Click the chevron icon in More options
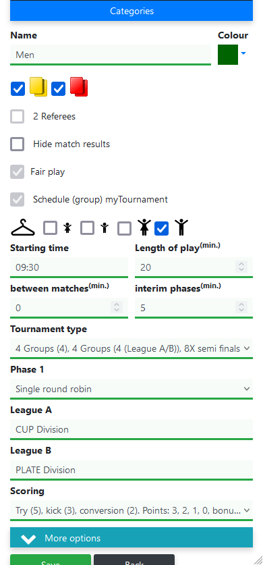 coord(28,539)
